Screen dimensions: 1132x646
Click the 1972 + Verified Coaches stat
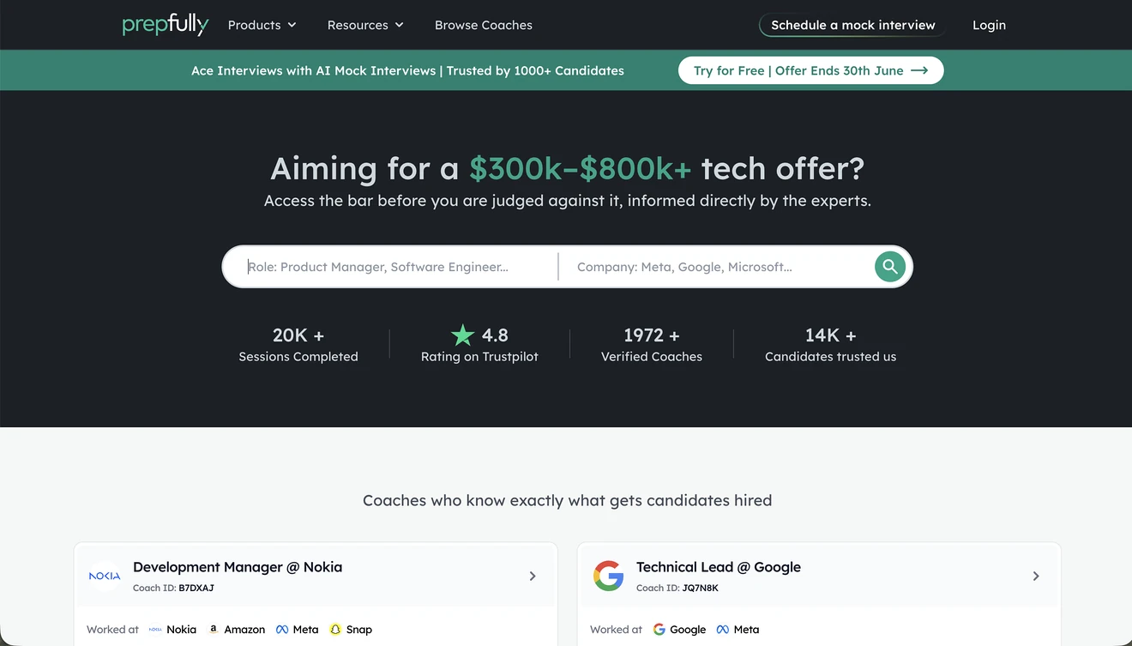652,345
